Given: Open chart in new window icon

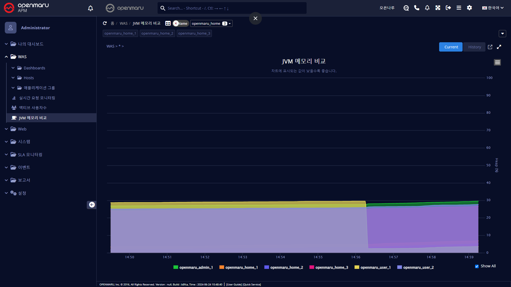Looking at the screenshot, I should pos(490,47).
